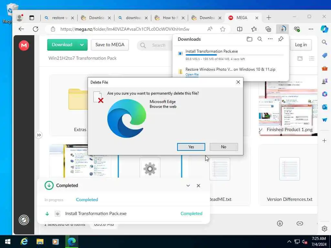The height and width of the screenshot is (248, 331).
Task: Expand the Download button dropdown arrow
Action: [82, 45]
